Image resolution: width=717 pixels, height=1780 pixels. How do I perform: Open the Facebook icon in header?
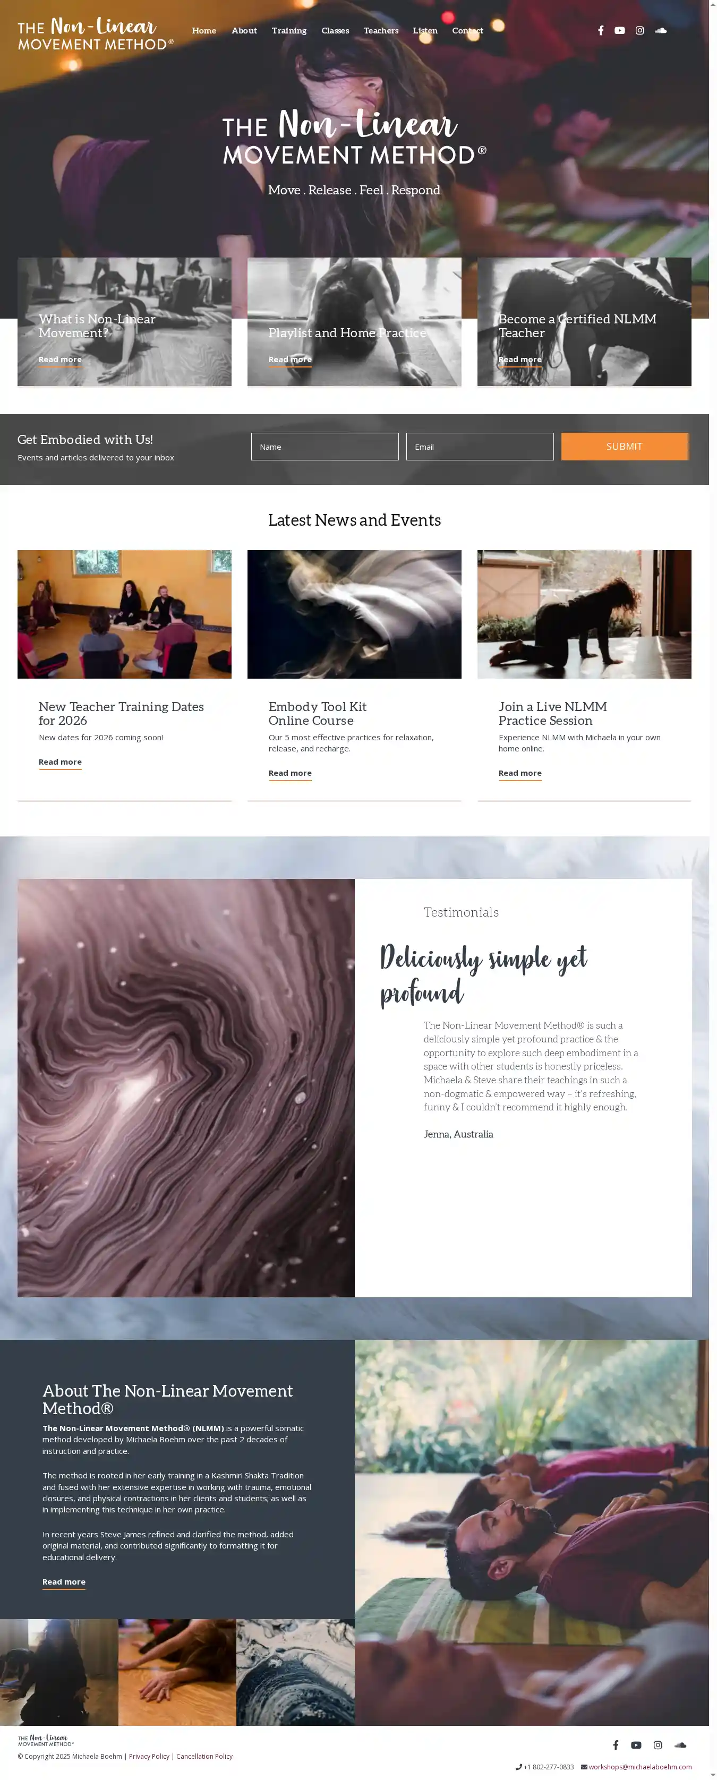(600, 30)
